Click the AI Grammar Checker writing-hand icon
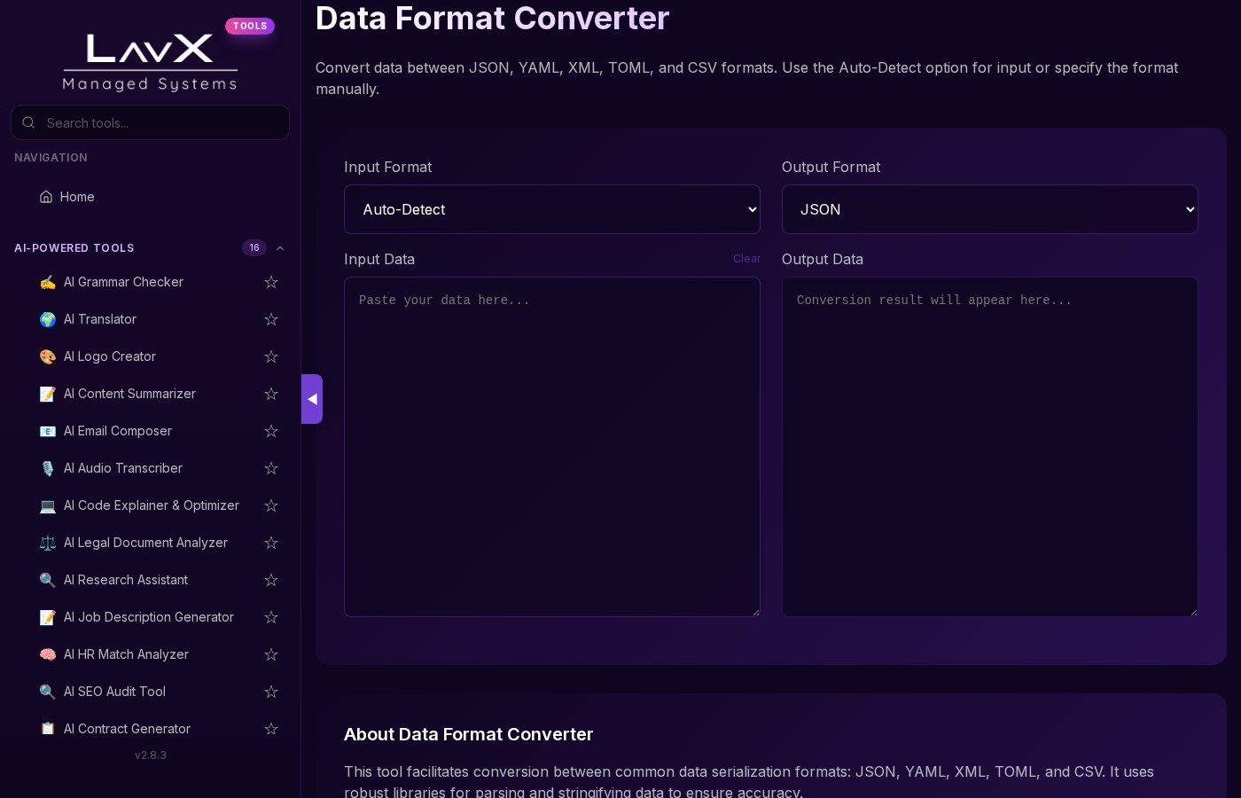This screenshot has height=798, width=1241. click(48, 282)
